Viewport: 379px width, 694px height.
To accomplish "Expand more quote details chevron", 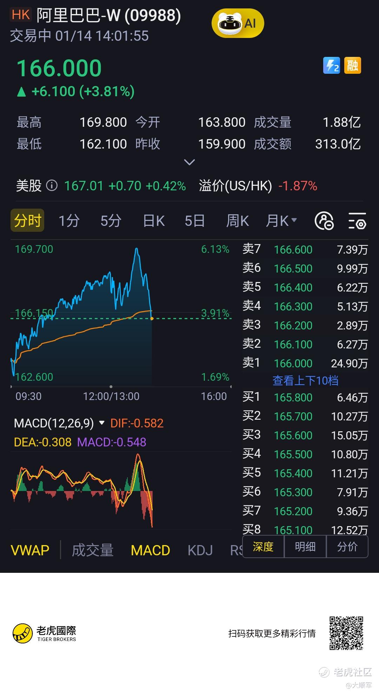I will coord(189,162).
